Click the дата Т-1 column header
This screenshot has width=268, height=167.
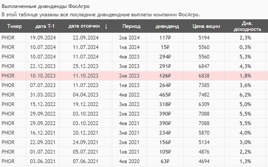click(x=45, y=26)
